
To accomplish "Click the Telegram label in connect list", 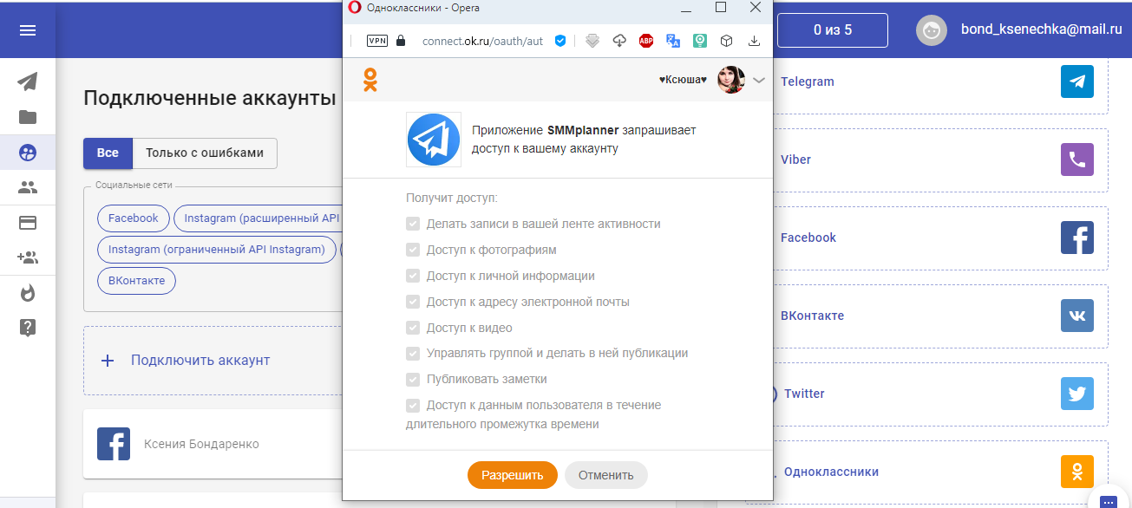I will coord(808,81).
